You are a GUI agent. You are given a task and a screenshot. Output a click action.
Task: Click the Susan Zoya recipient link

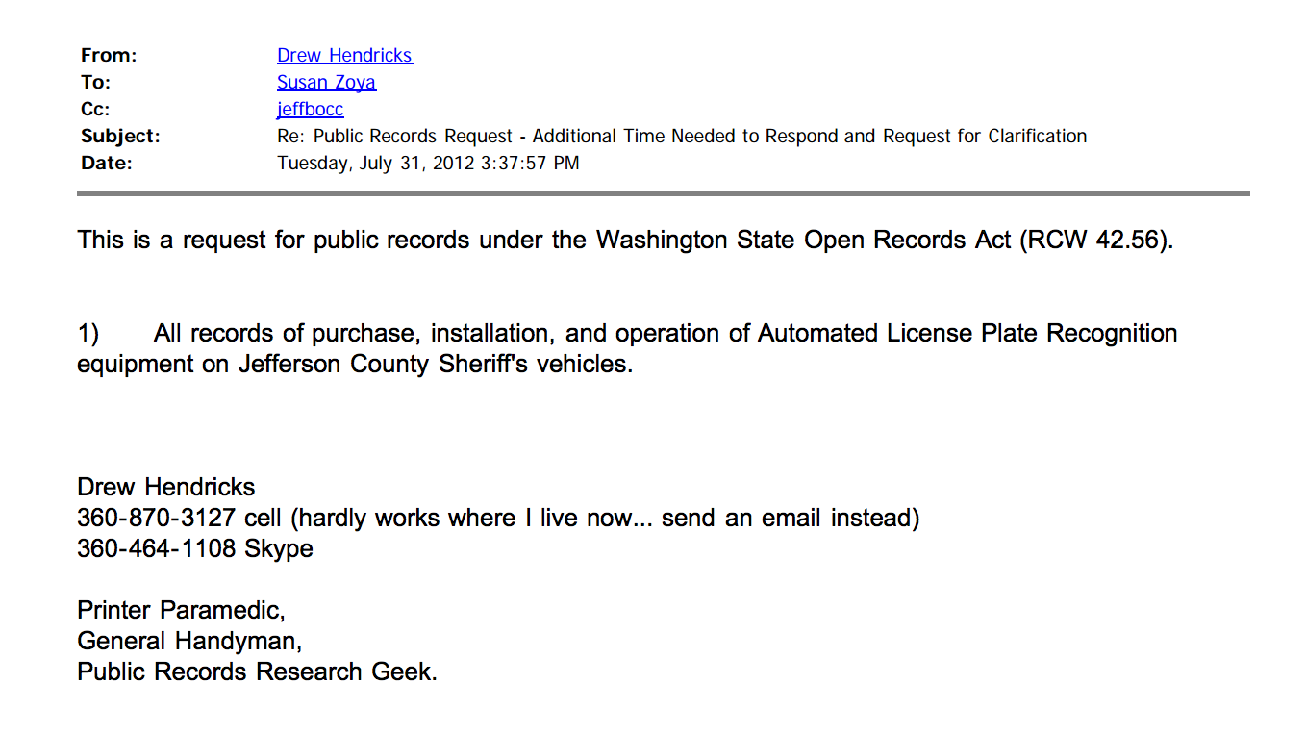click(326, 83)
